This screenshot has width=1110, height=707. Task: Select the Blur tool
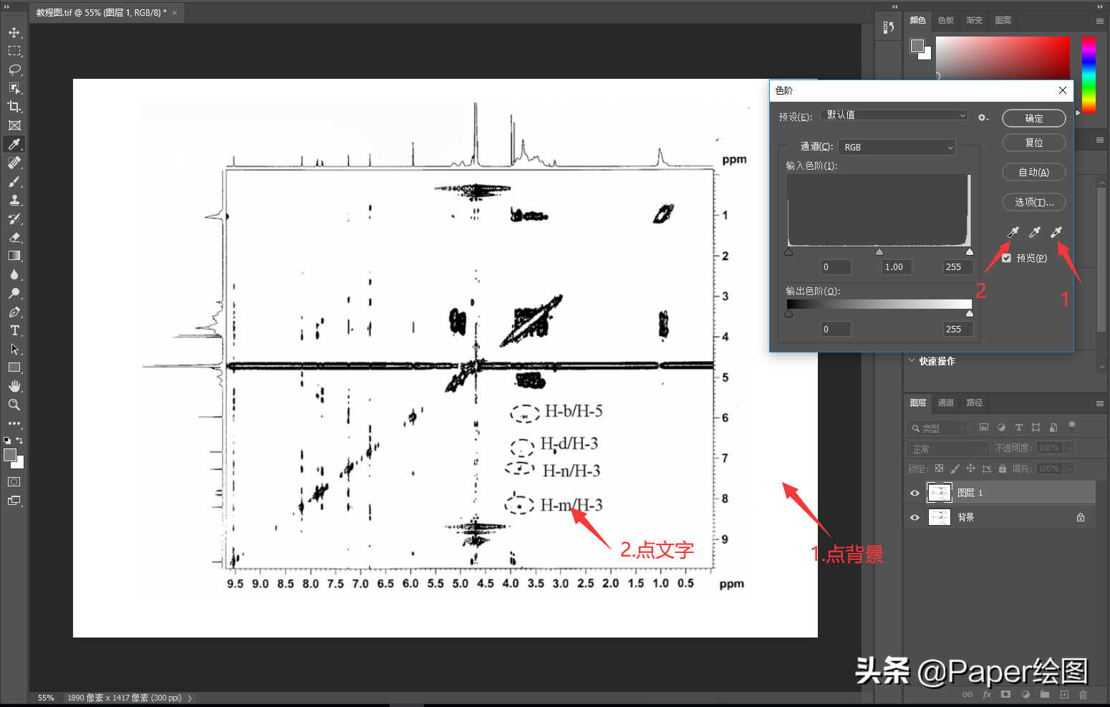14,274
